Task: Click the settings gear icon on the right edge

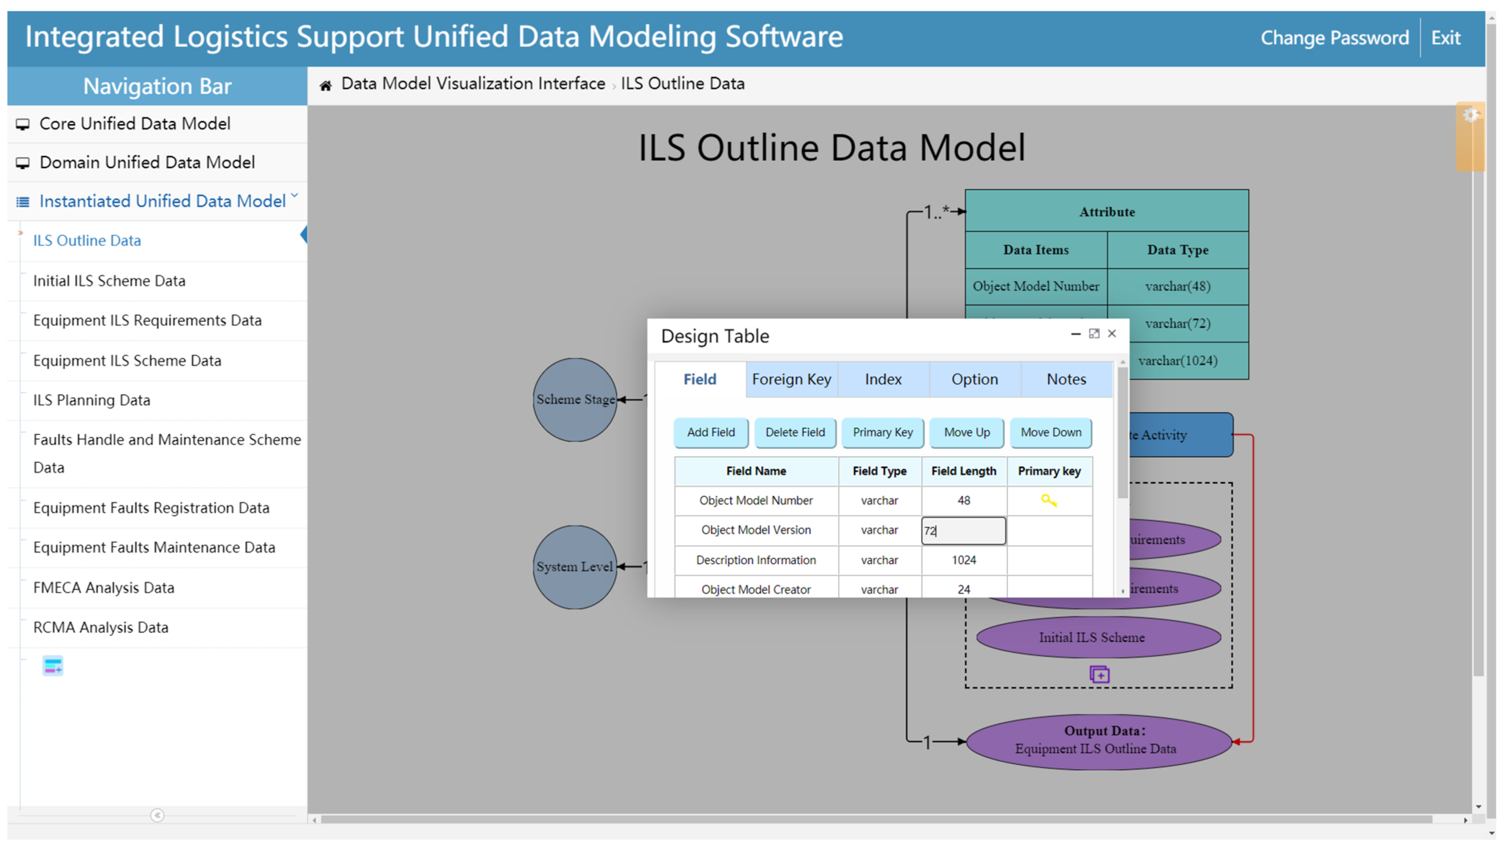Action: pyautogui.click(x=1471, y=115)
